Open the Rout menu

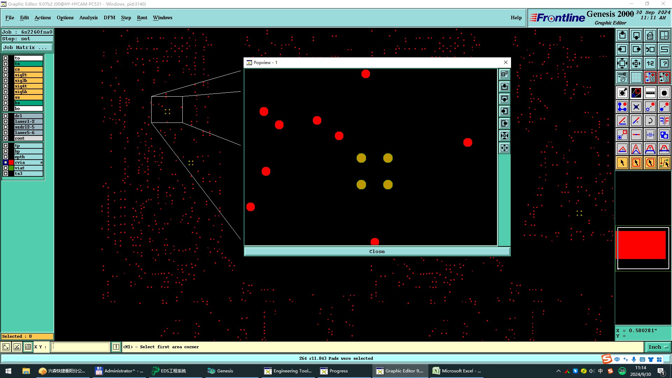coord(142,17)
